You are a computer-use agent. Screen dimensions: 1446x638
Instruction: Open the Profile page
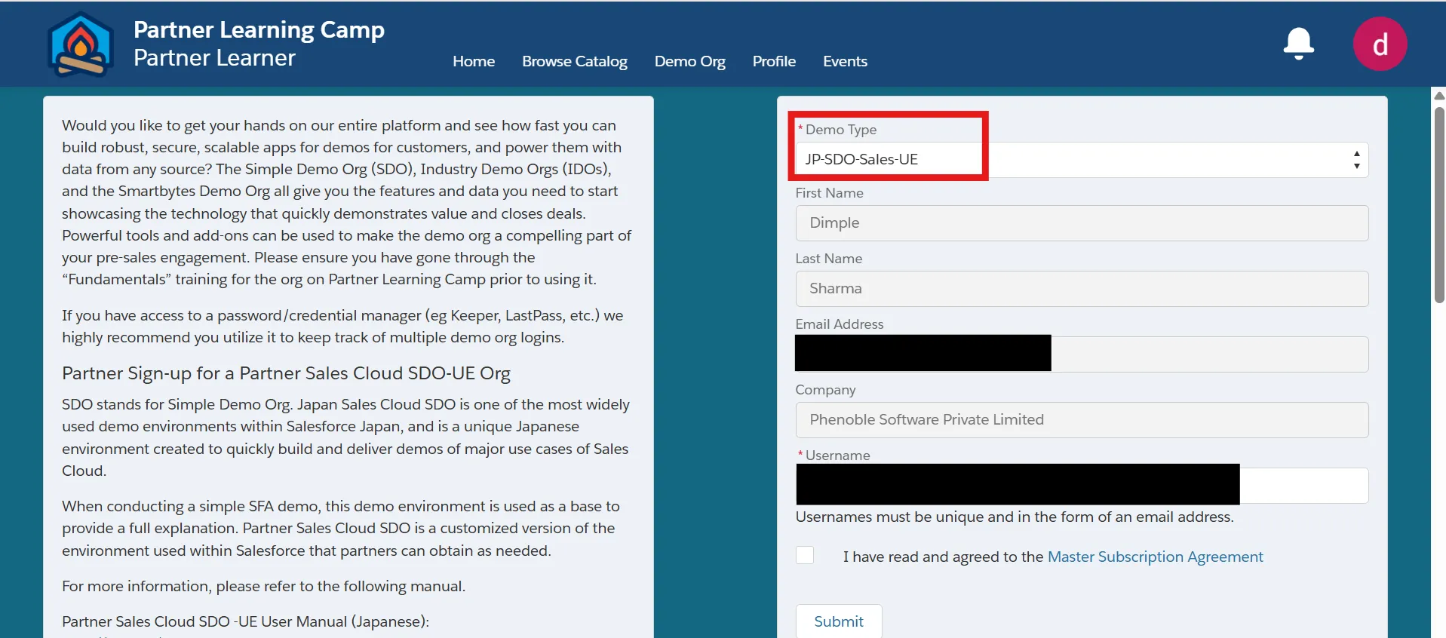[773, 62]
